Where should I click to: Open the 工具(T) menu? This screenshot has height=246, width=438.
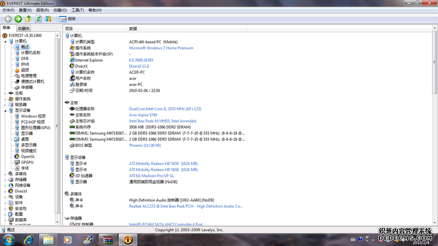click(77, 10)
